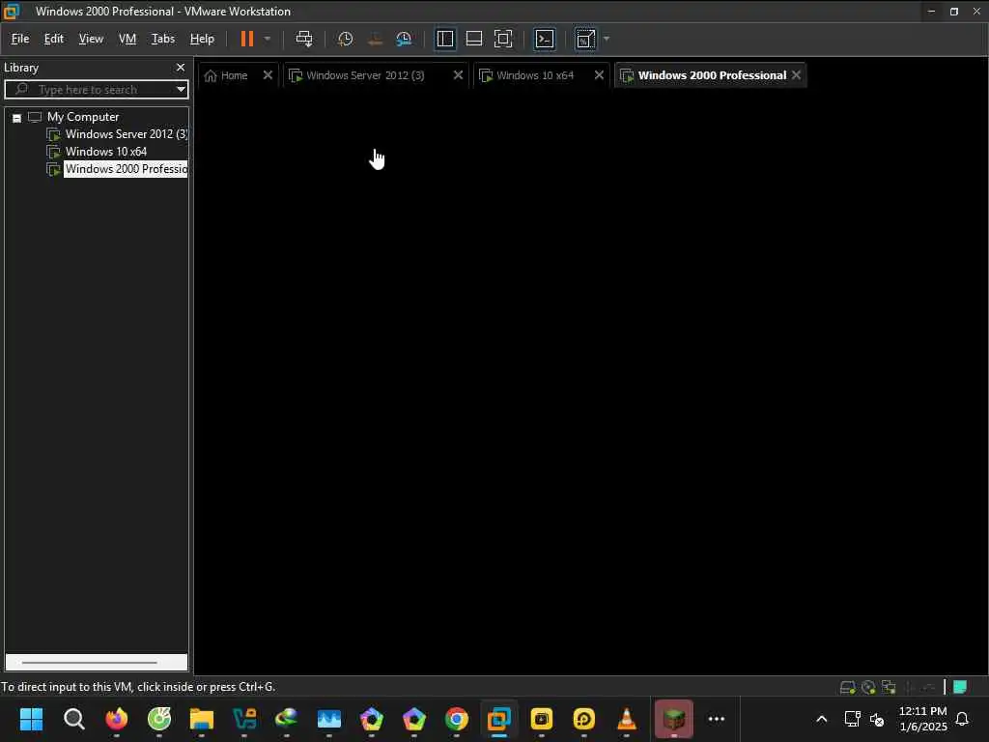The image size is (989, 742).
Task: Open the View menu
Action: pyautogui.click(x=91, y=39)
